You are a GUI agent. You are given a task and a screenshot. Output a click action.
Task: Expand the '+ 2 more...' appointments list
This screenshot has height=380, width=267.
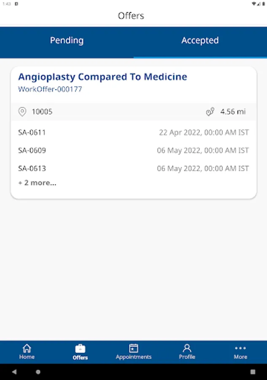tap(38, 183)
